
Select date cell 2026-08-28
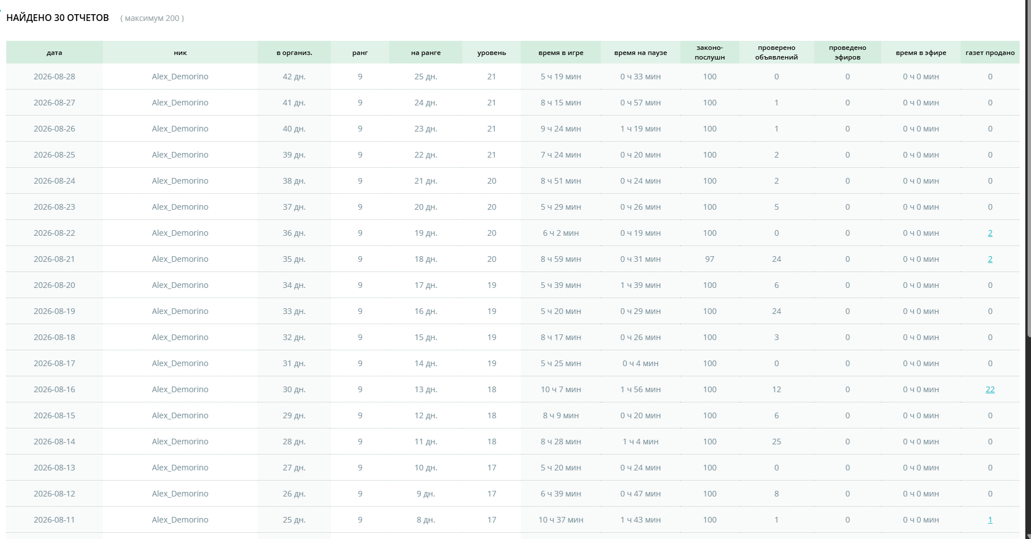54,77
